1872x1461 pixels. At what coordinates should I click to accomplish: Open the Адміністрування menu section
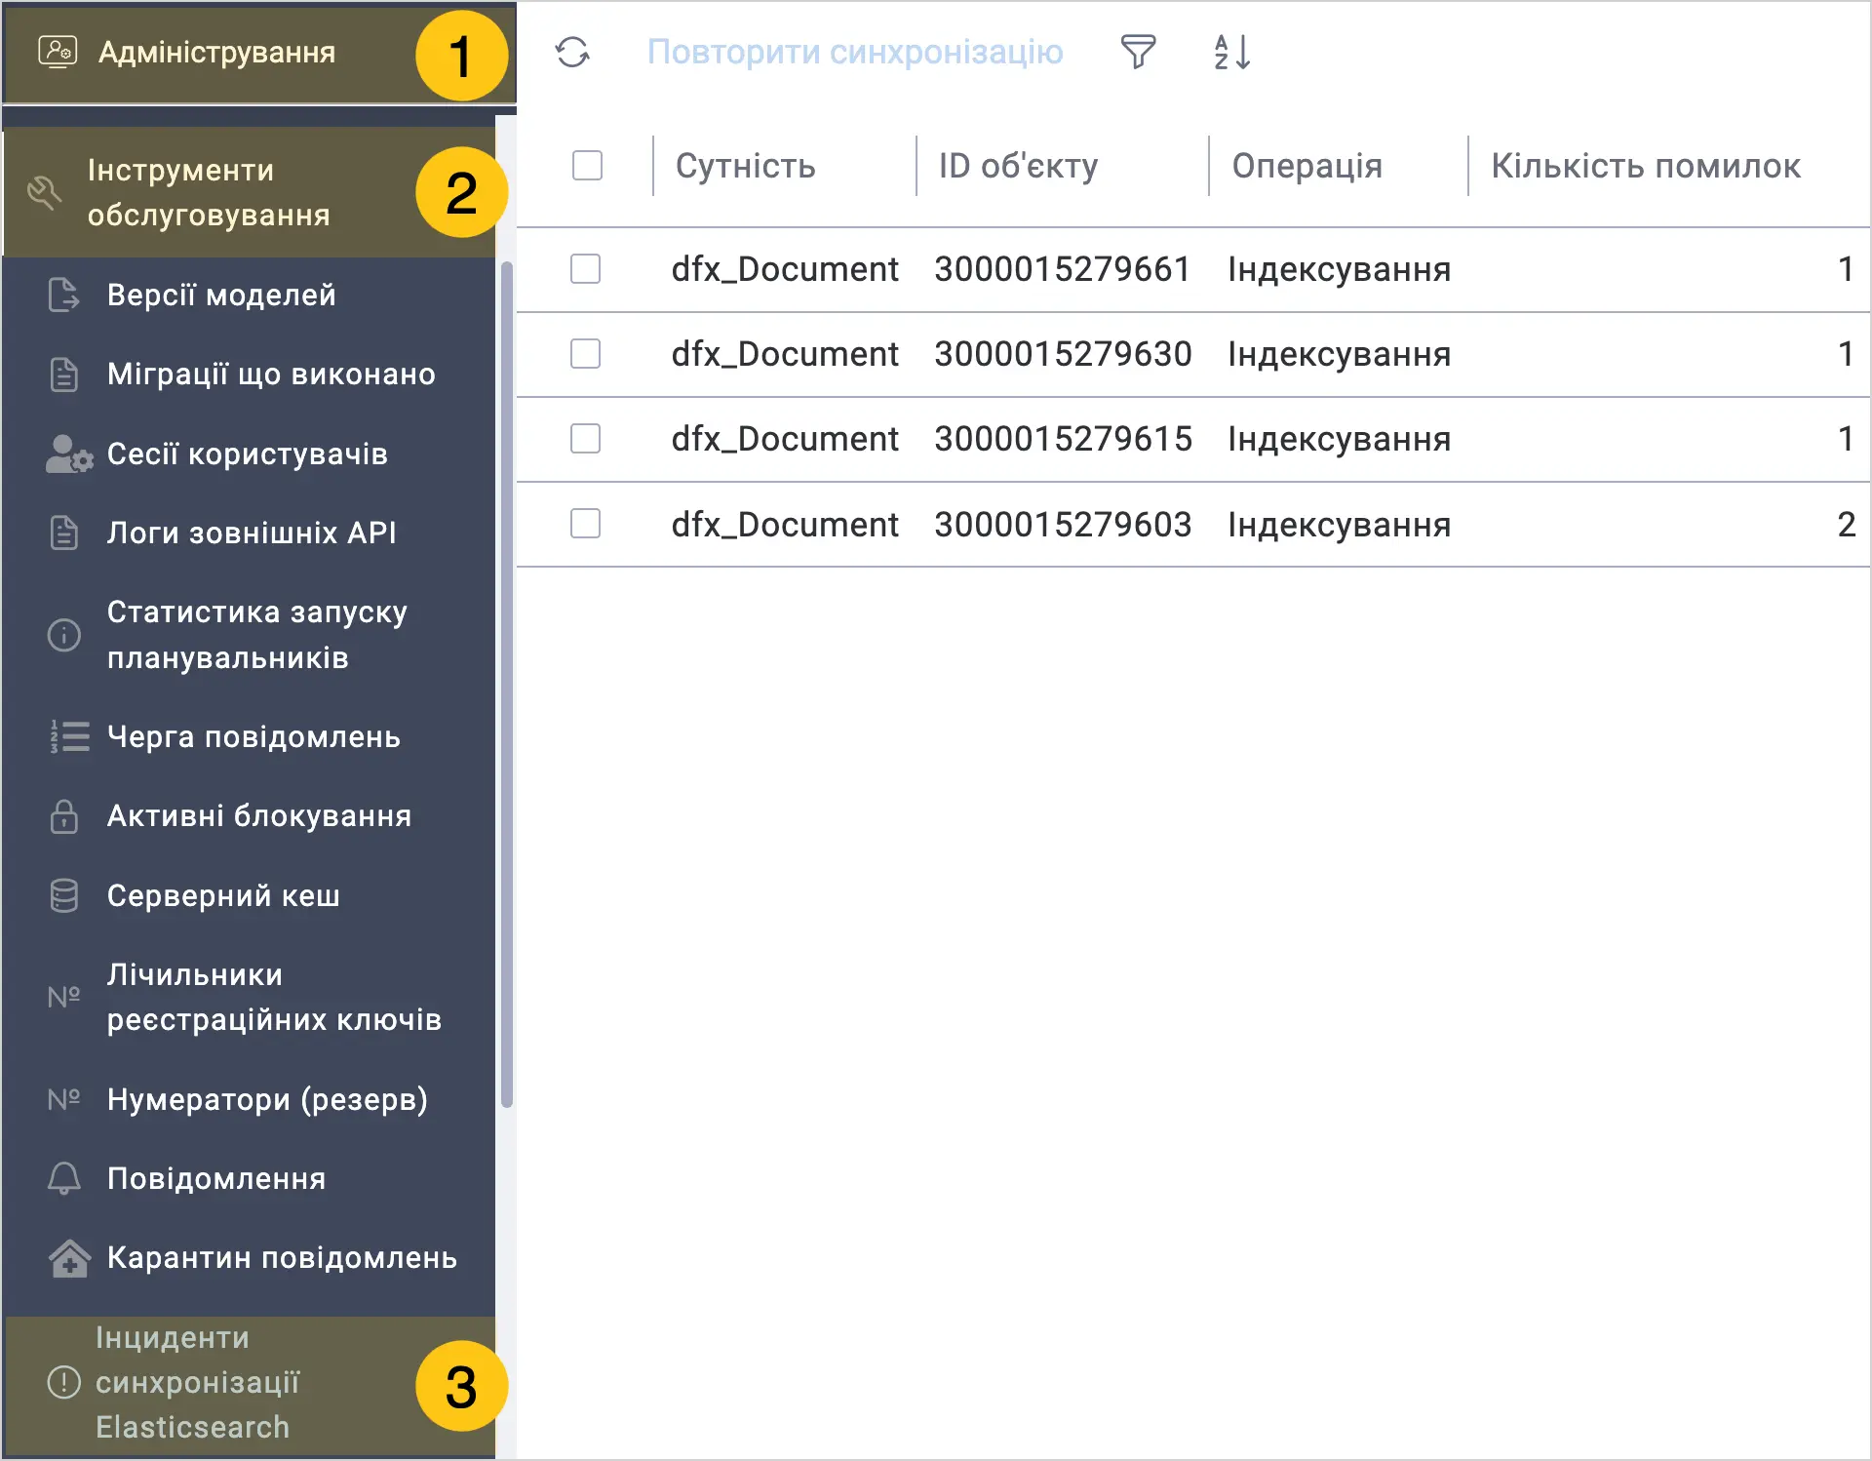pos(259,53)
